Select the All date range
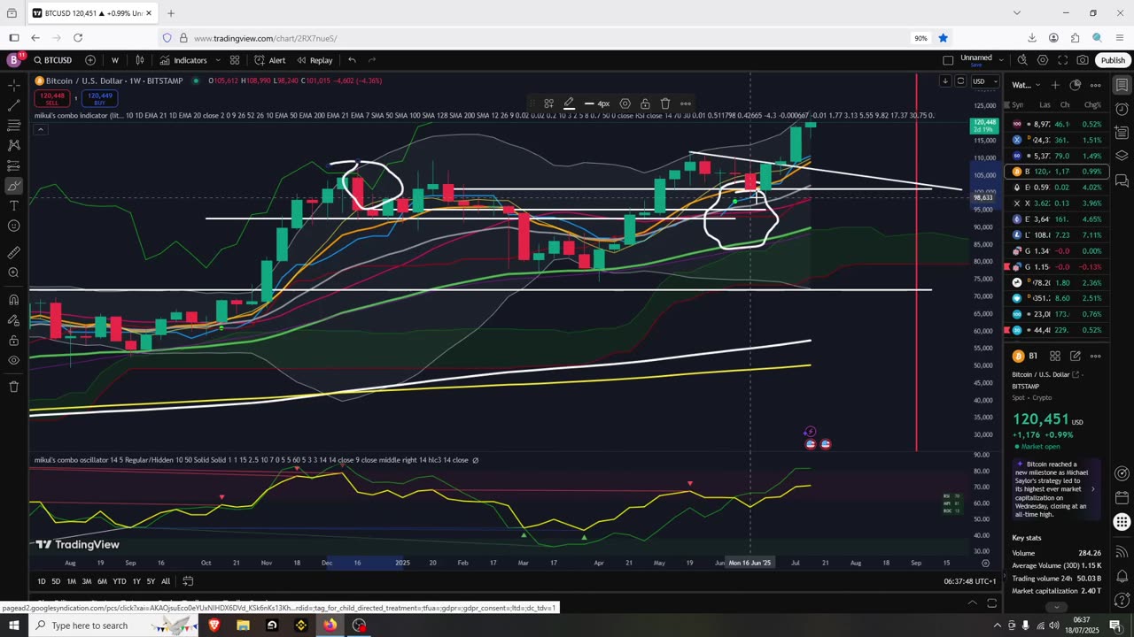Image resolution: width=1134 pixels, height=637 pixels. pos(166,581)
